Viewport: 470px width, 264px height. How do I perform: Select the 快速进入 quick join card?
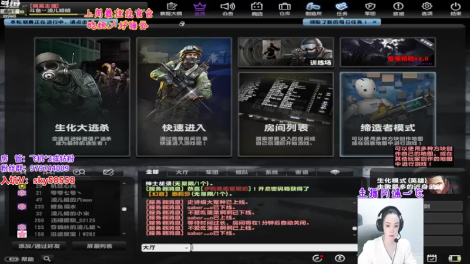pyautogui.click(x=184, y=97)
